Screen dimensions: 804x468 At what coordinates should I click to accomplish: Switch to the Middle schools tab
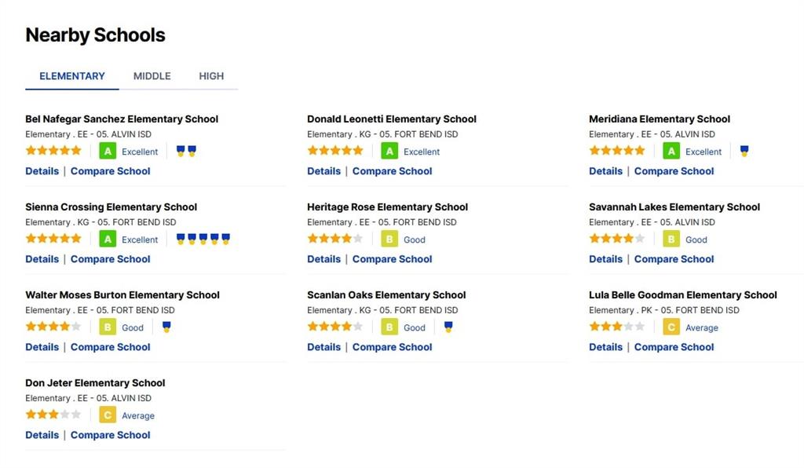pos(152,76)
